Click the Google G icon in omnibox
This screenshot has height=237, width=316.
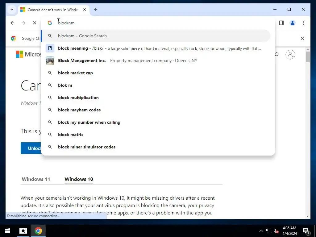point(50,23)
